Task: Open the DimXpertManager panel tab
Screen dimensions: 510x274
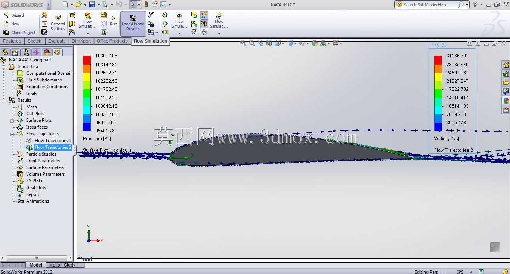Action: tap(36, 52)
